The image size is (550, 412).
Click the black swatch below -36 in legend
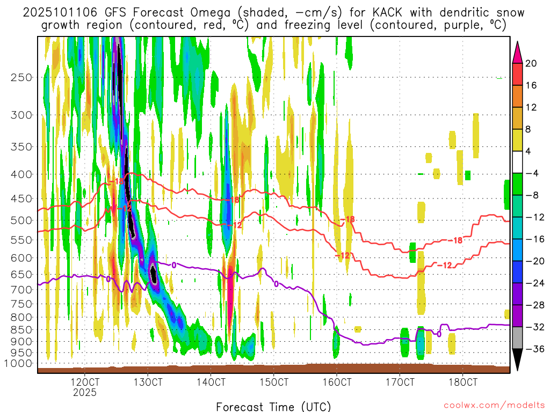[517, 360]
